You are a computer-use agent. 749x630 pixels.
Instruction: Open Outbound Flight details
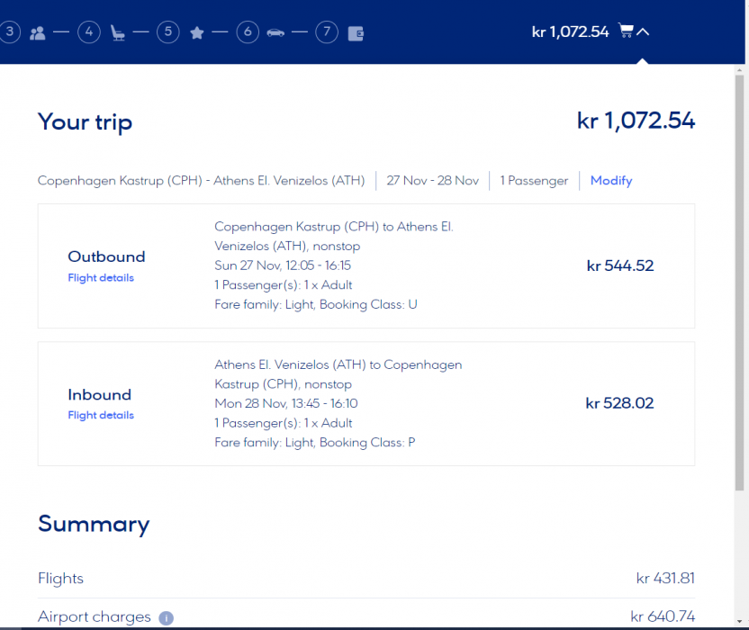coord(101,278)
